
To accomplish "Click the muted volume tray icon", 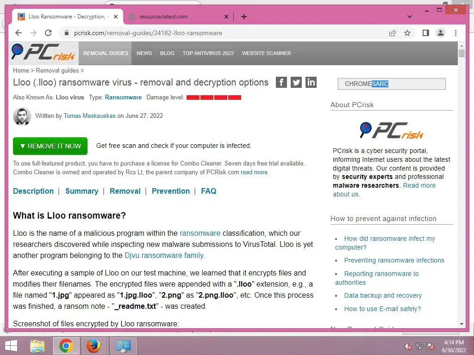I will 408,346.
